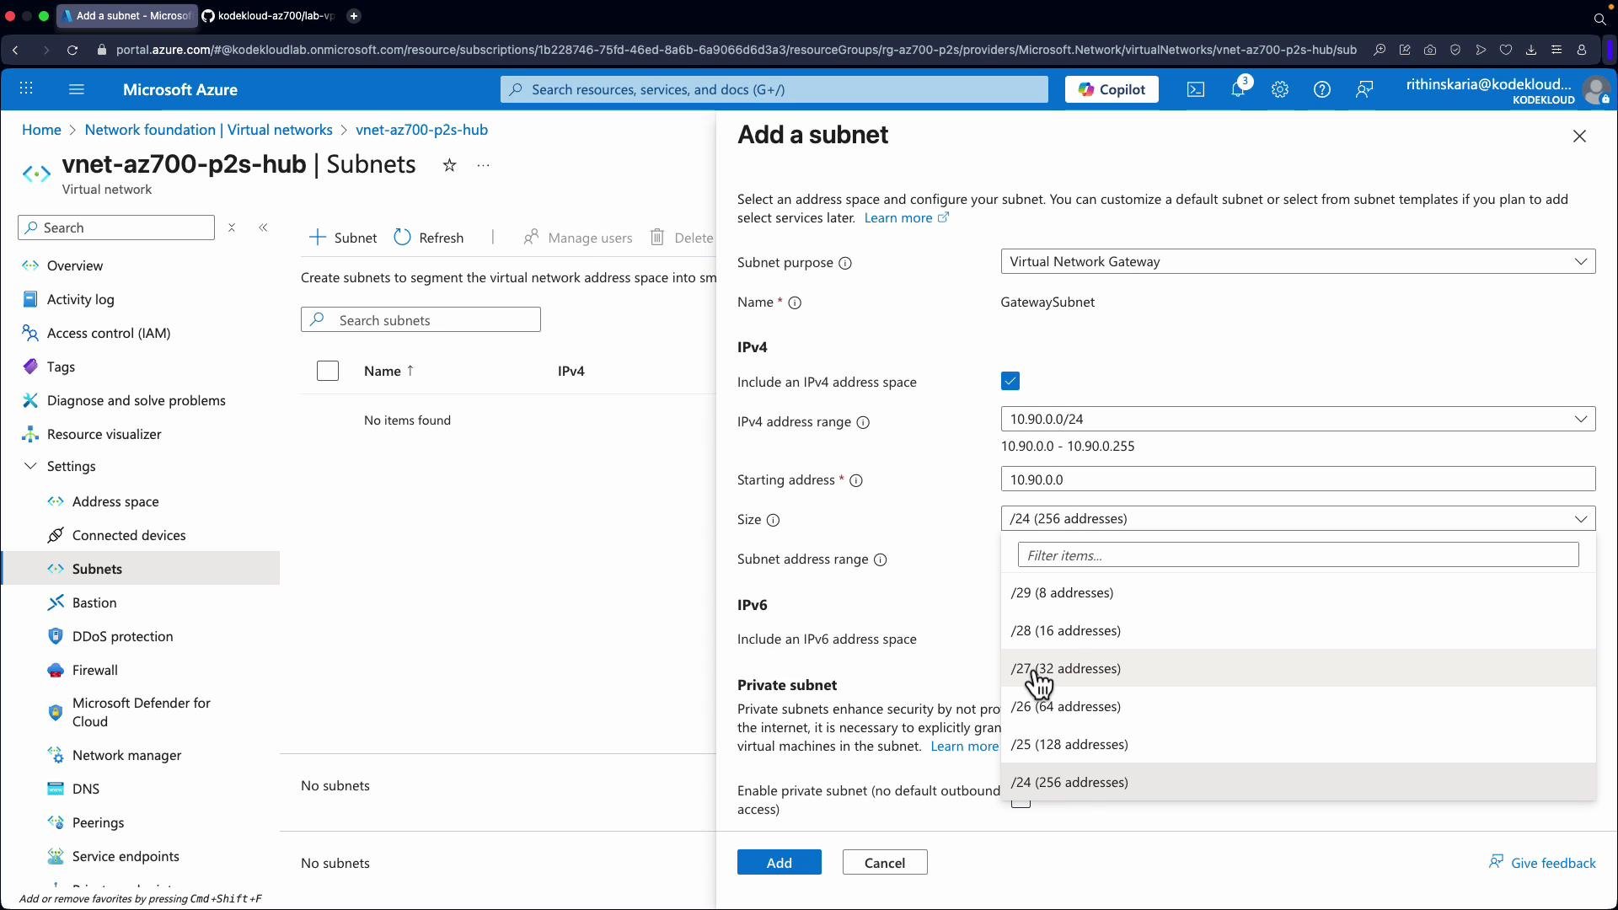Image resolution: width=1618 pixels, height=910 pixels.
Task: Click the Delete toolbar item
Action: [x=682, y=238]
